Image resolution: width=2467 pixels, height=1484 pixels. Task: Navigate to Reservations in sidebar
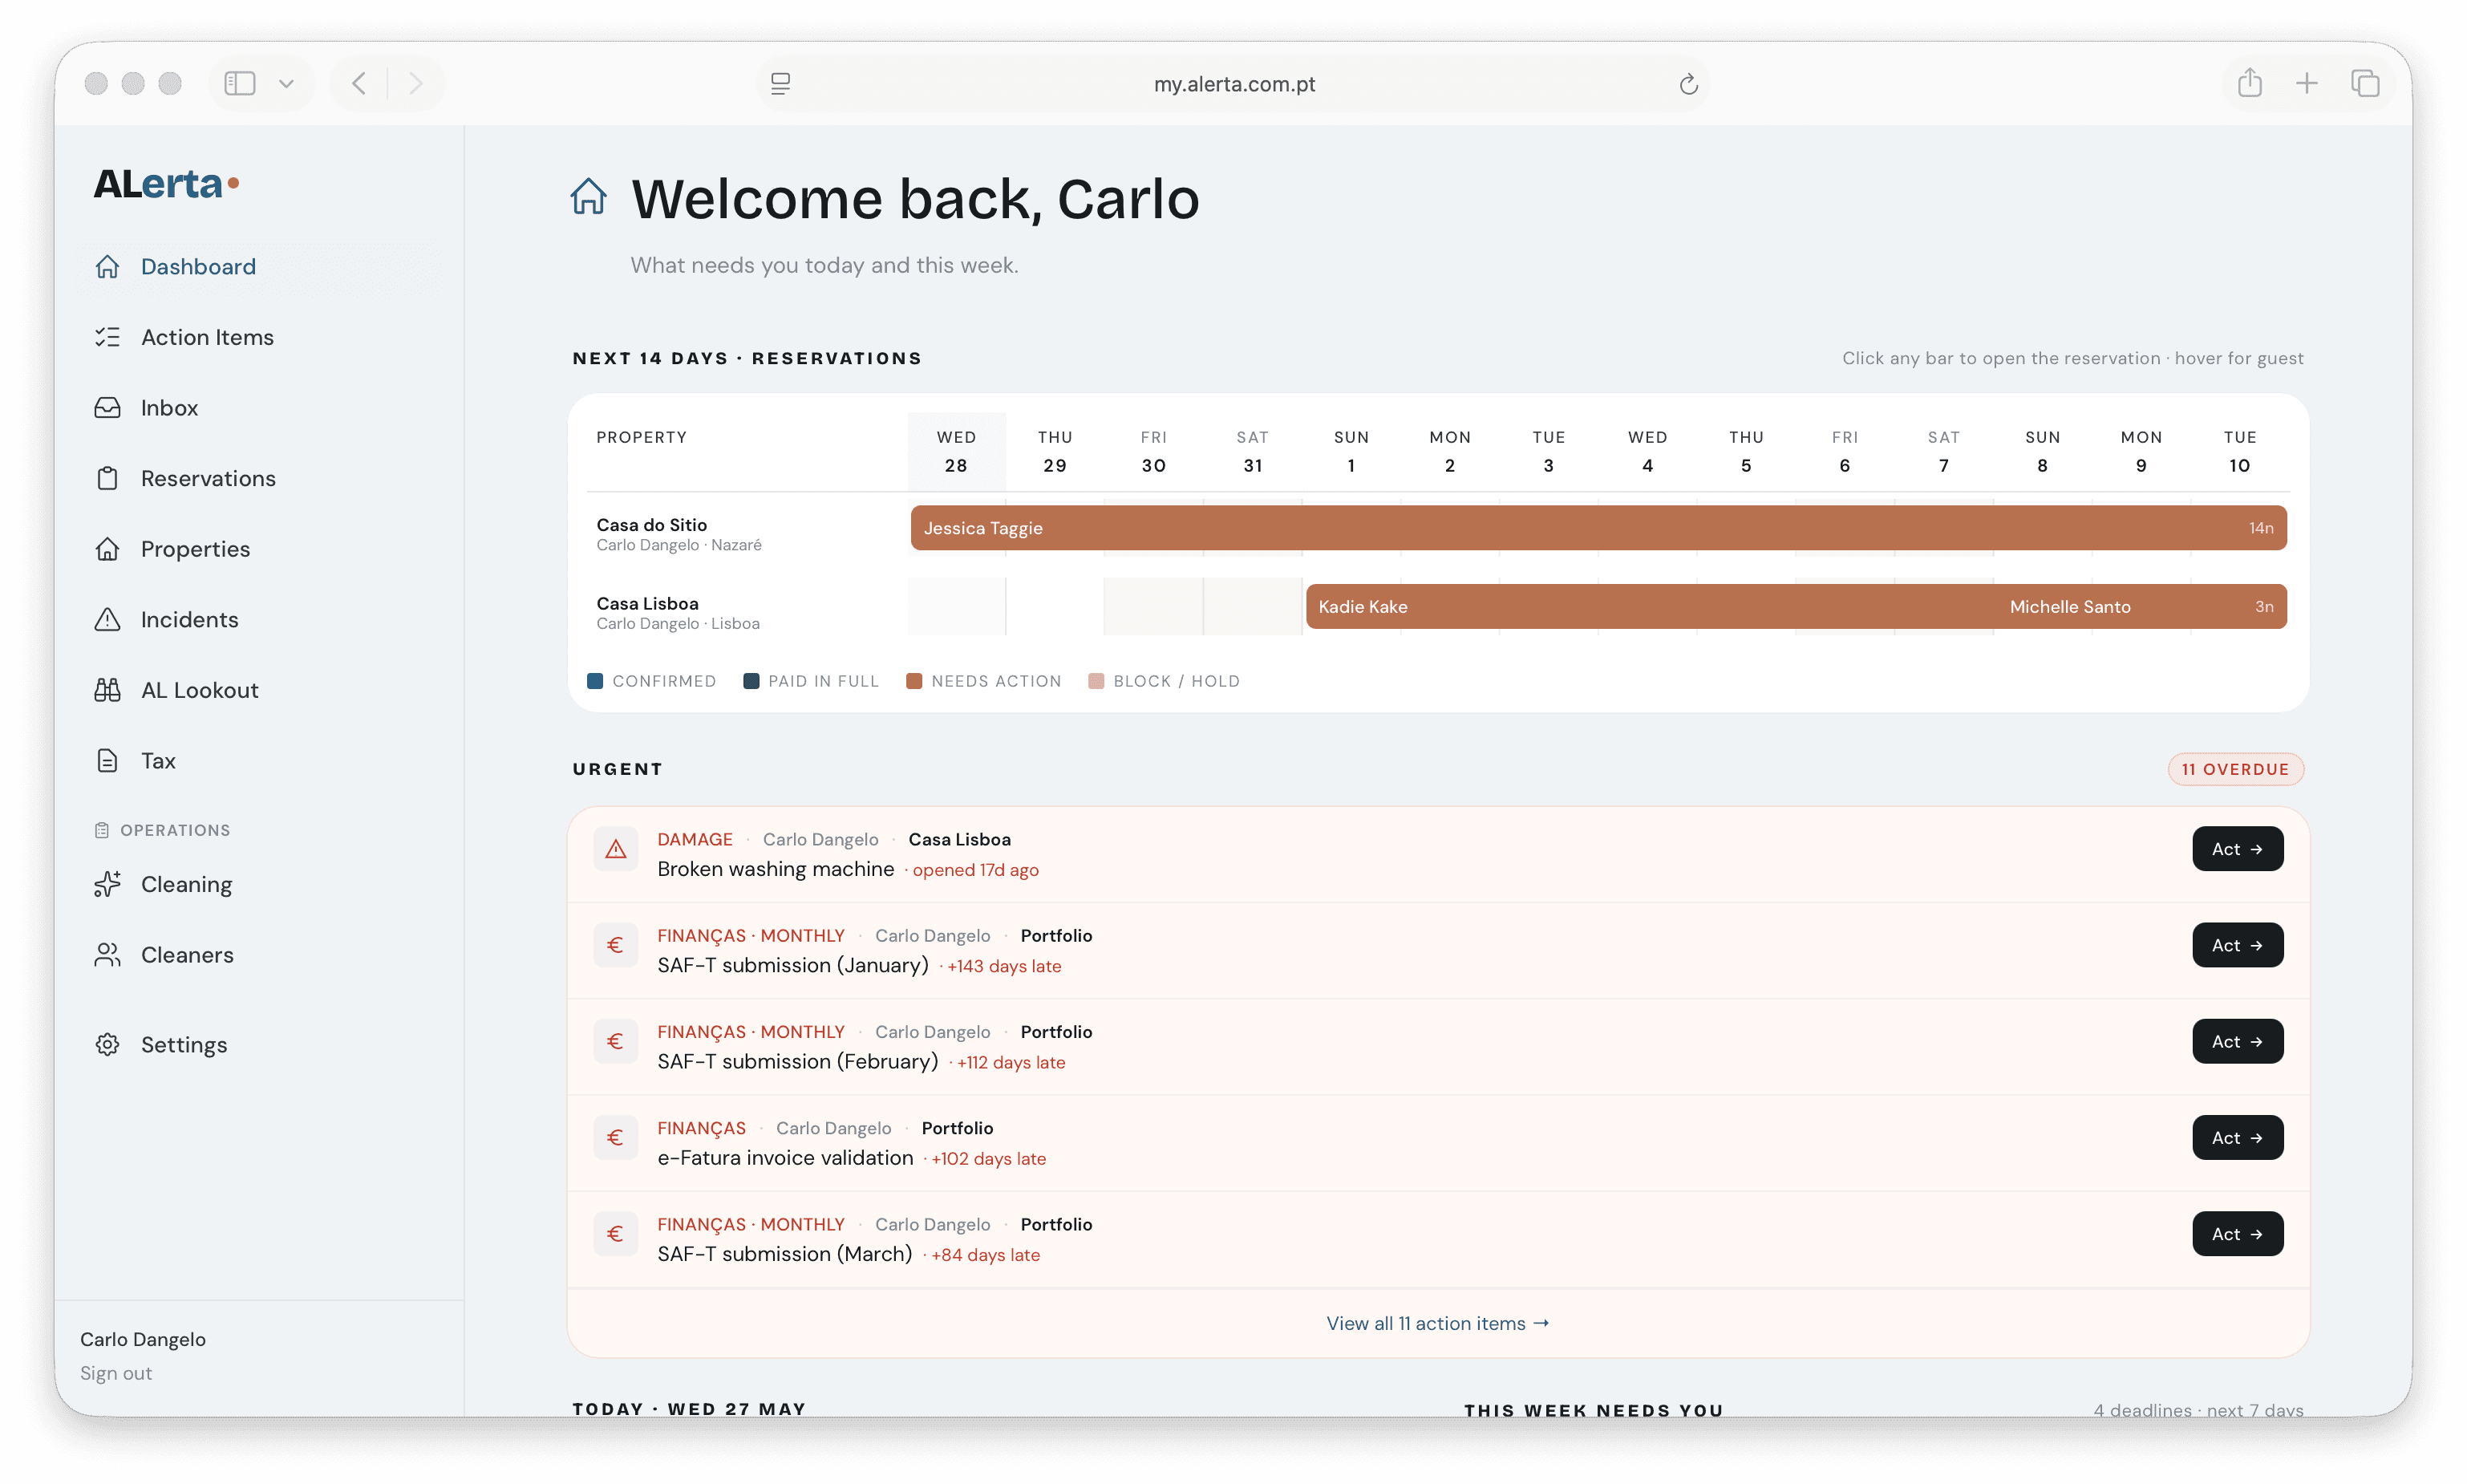(x=208, y=479)
